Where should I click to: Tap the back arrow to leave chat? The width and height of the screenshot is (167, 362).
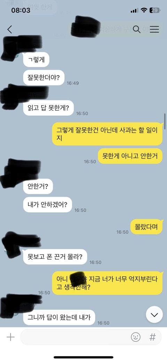point(9,30)
